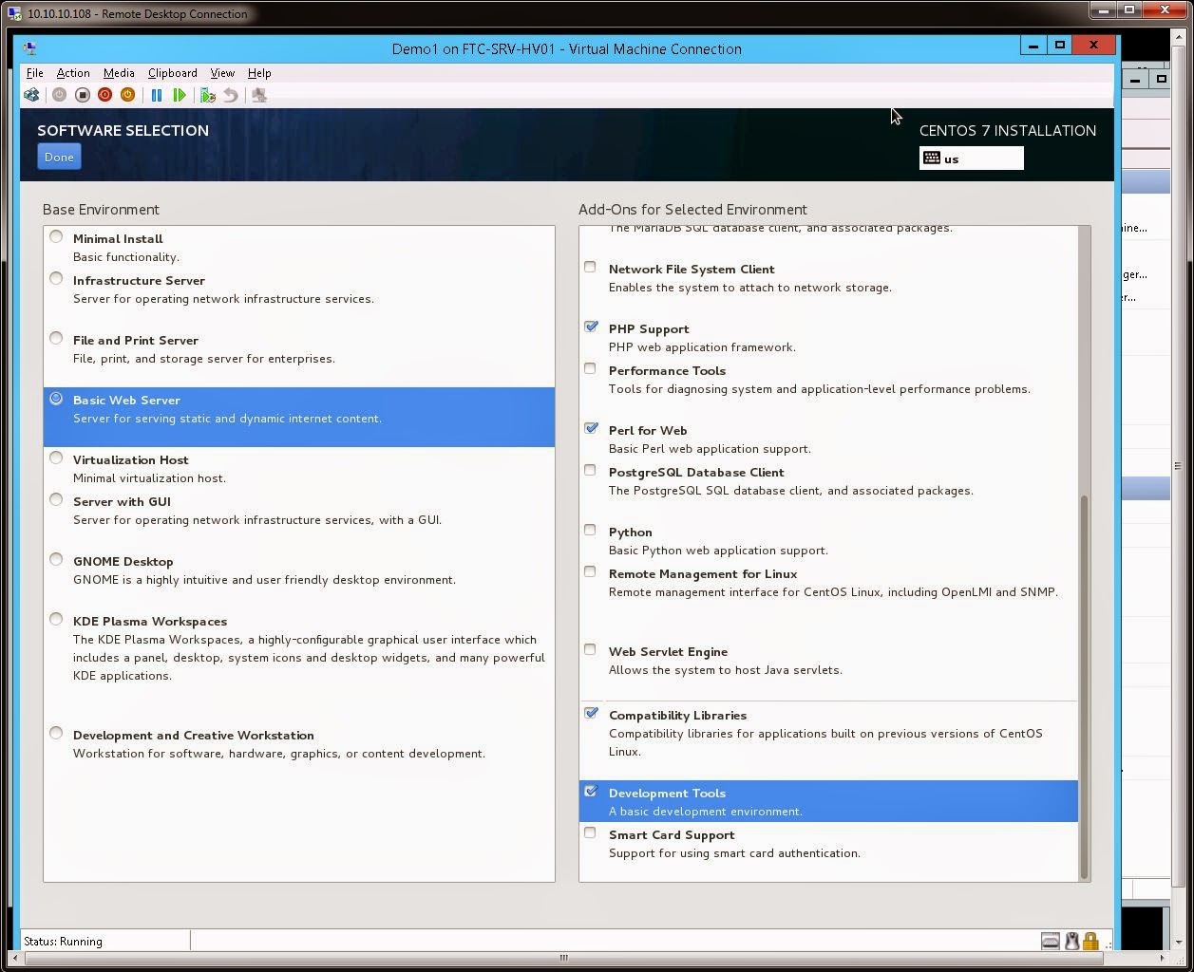Enable the Performance Tools checkbox

(x=590, y=369)
